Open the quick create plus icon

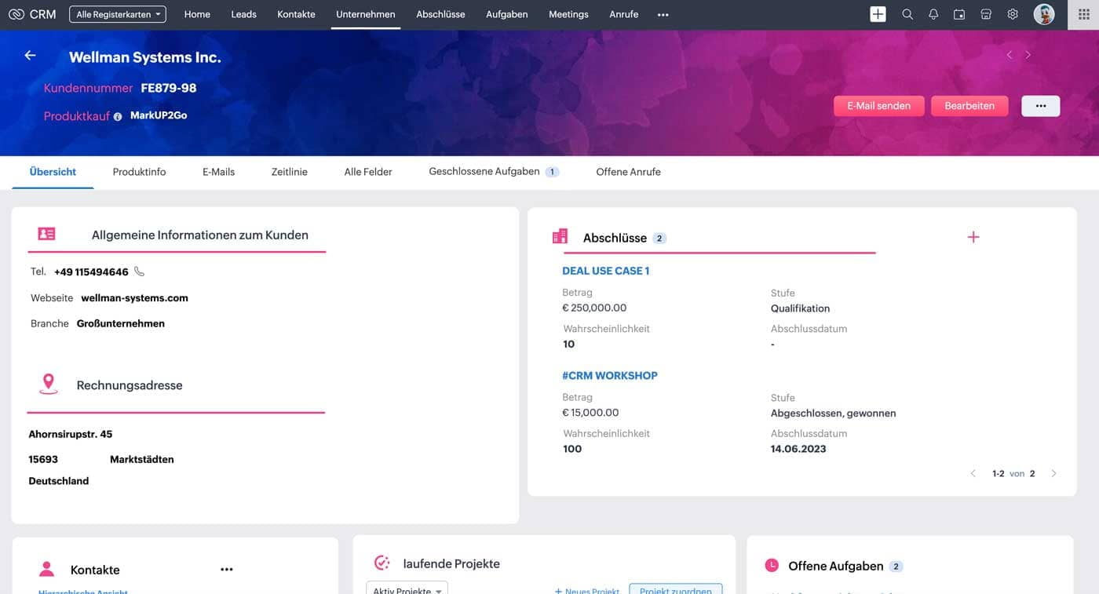point(878,14)
